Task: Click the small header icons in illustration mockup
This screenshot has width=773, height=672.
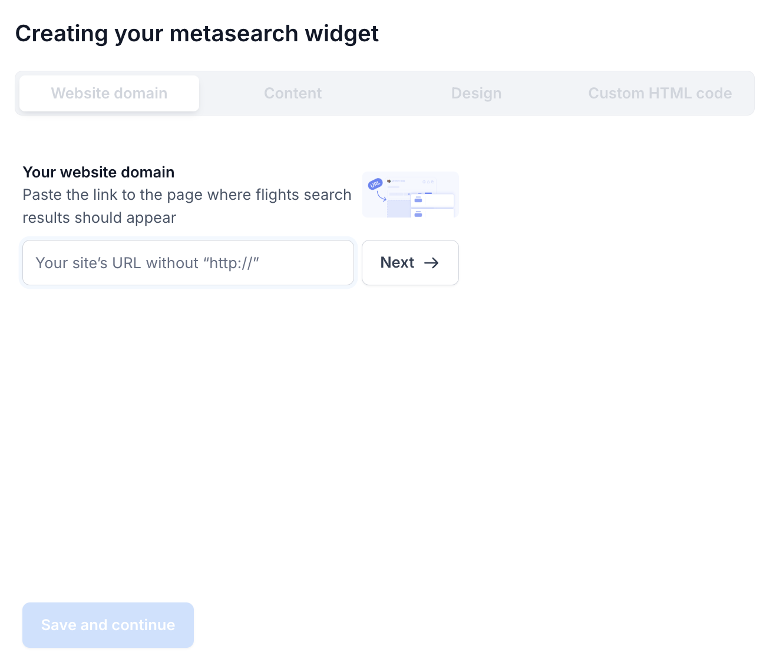Action: tap(428, 182)
